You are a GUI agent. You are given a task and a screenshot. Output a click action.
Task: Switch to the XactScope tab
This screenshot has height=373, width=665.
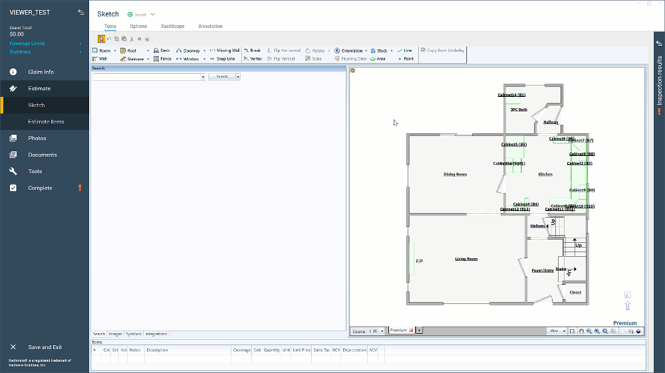point(172,27)
